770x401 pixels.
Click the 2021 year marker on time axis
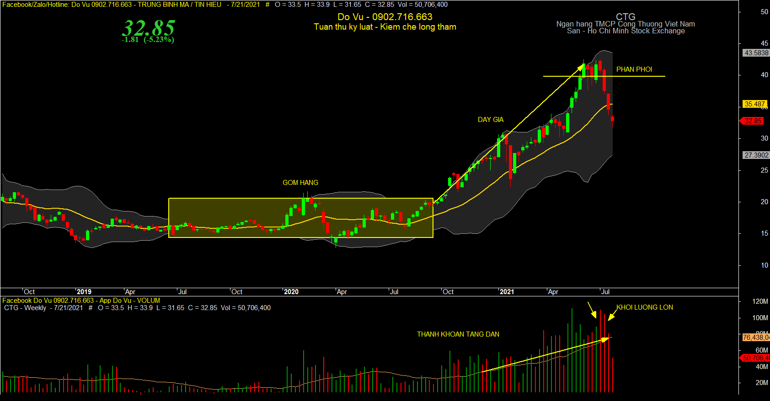click(x=507, y=292)
